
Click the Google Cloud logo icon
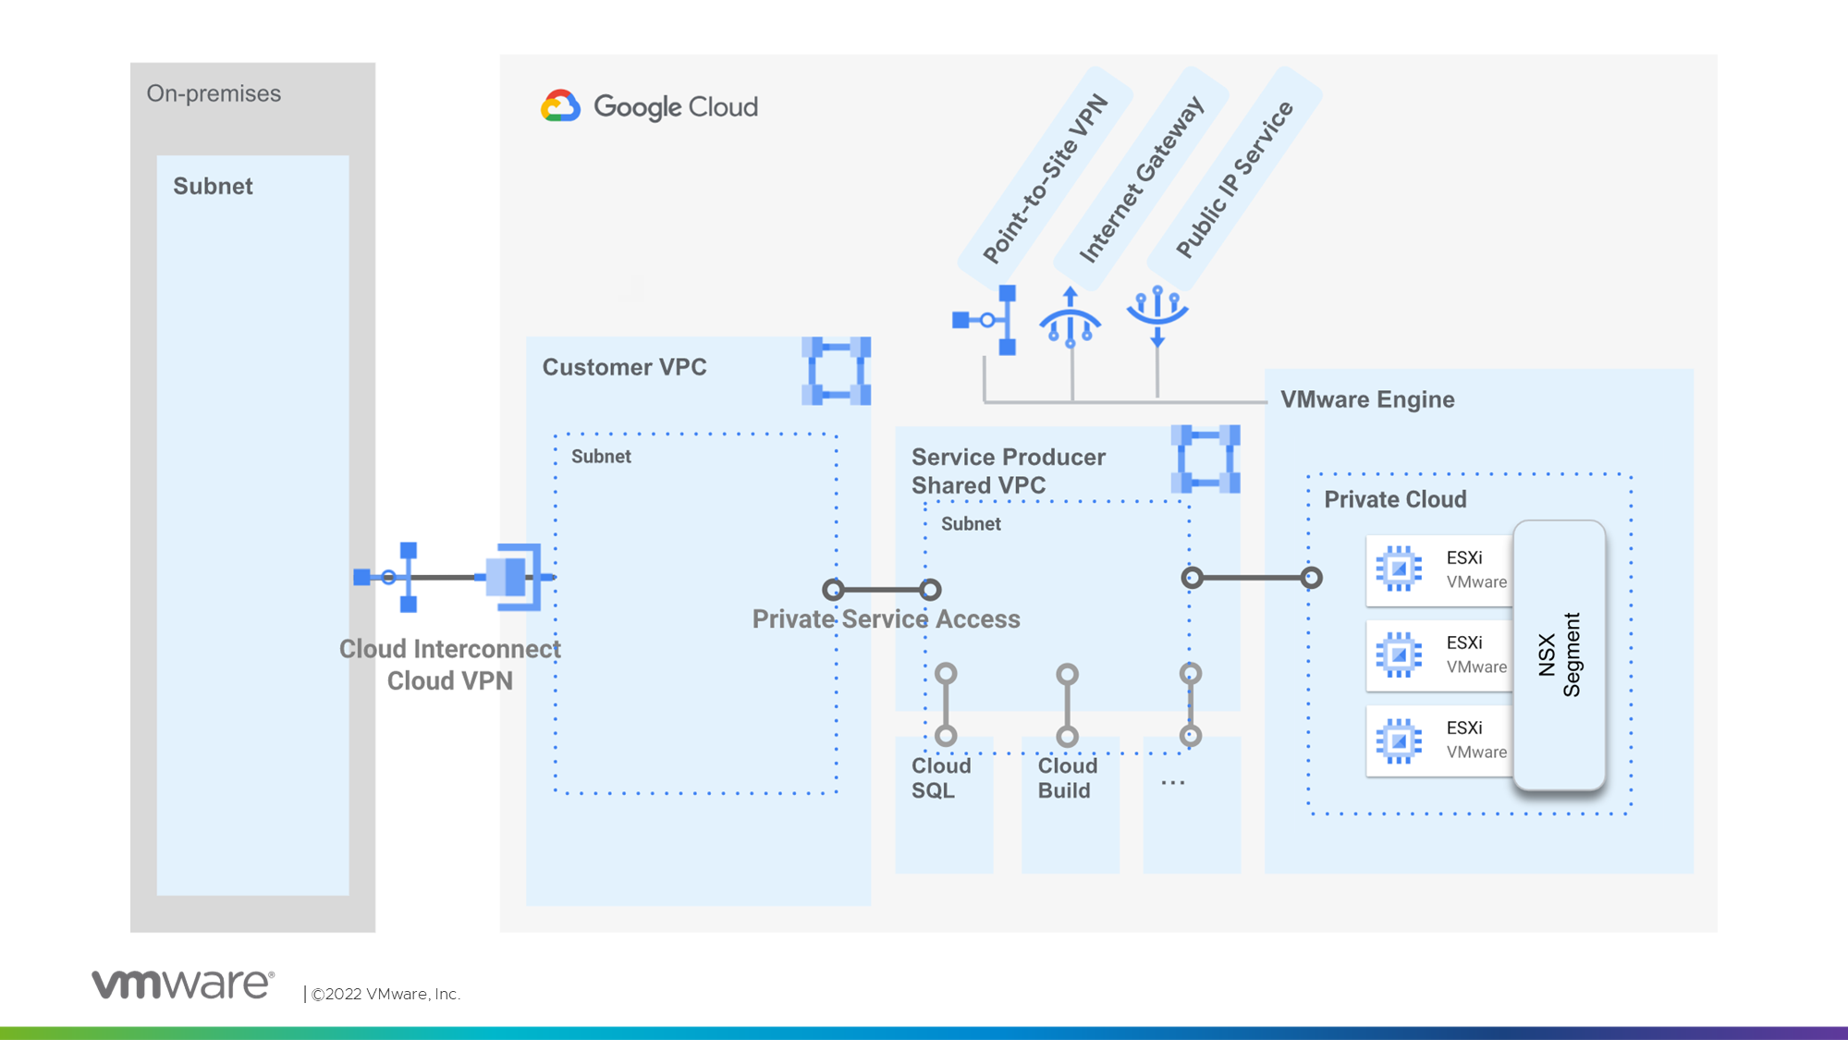click(560, 106)
